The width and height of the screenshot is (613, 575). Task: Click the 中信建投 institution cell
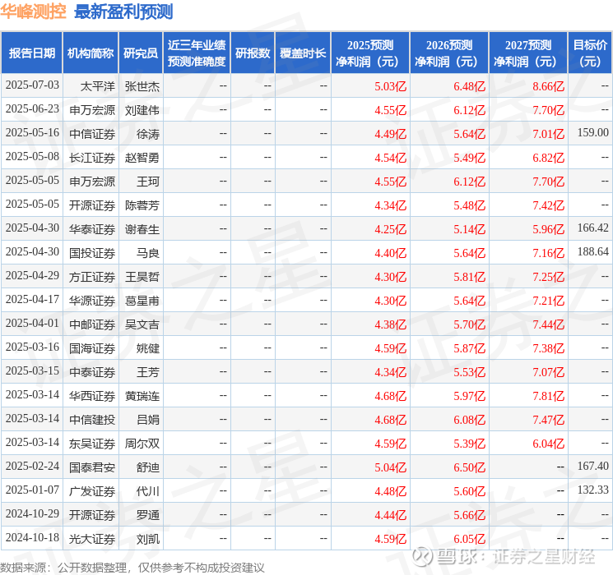tap(92, 420)
